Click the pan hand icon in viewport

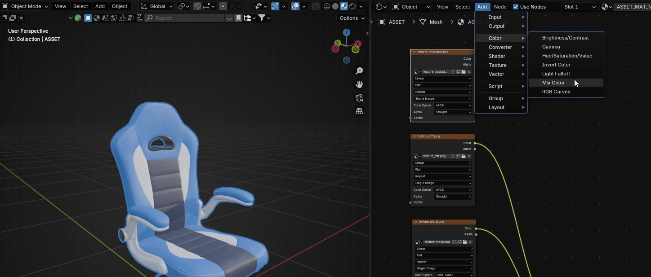click(x=359, y=84)
